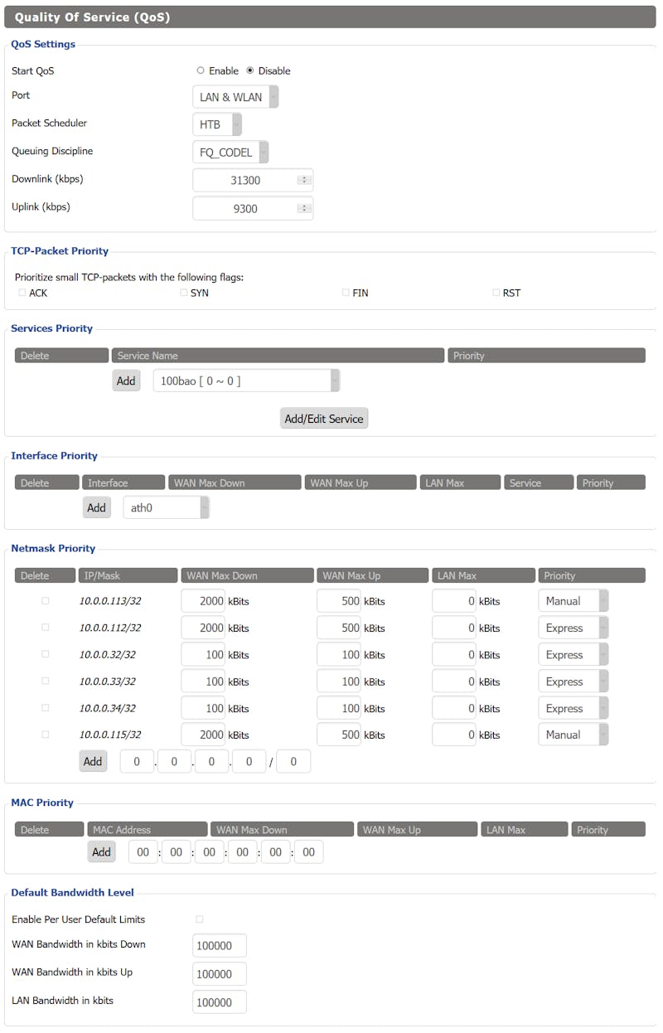
Task: Open the ath0 interface dropdown
Action: [166, 507]
